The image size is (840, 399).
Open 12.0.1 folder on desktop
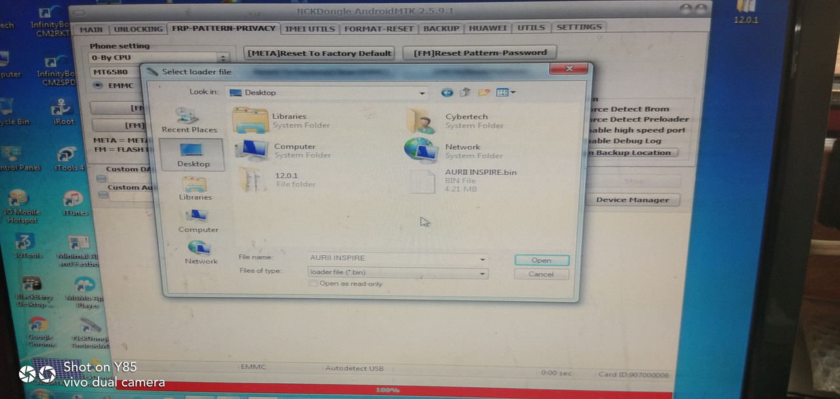(745, 12)
